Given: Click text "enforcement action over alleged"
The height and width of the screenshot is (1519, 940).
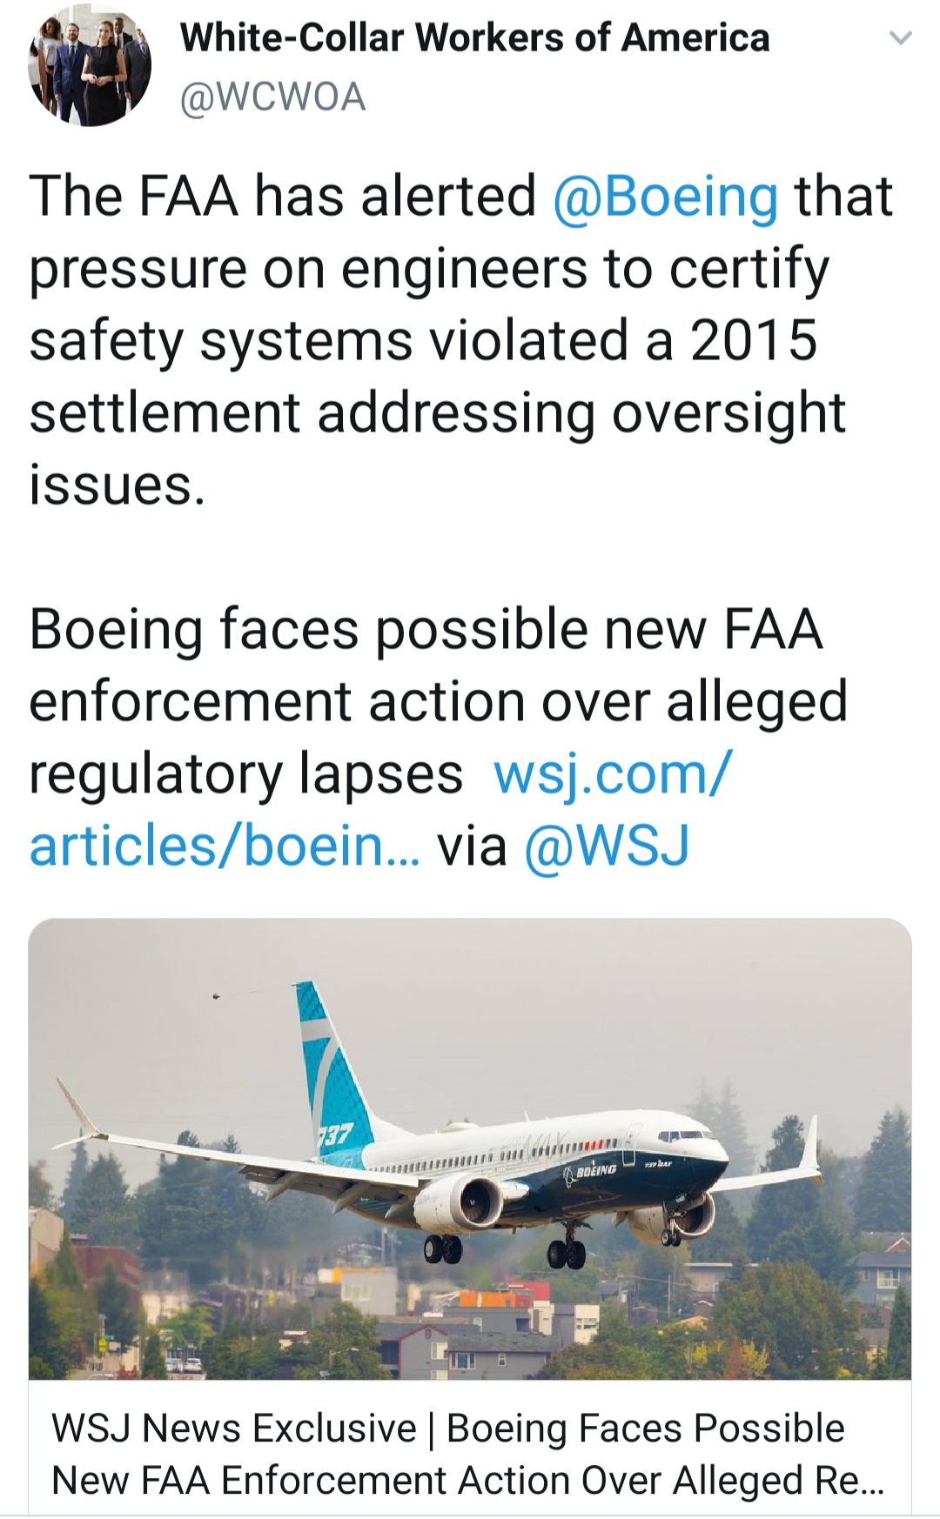Looking at the screenshot, I should pos(438,701).
